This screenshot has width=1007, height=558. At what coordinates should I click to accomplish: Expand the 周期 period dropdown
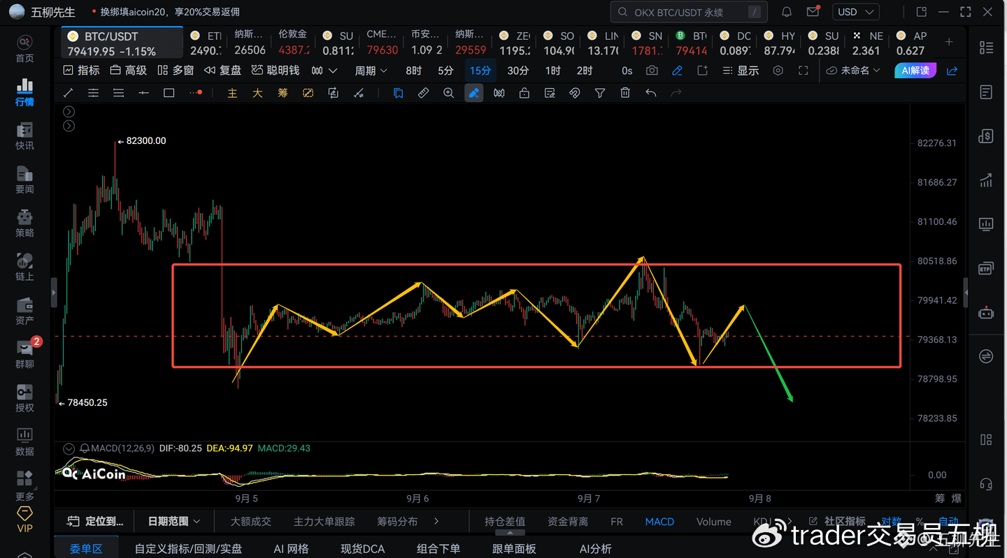tap(371, 71)
